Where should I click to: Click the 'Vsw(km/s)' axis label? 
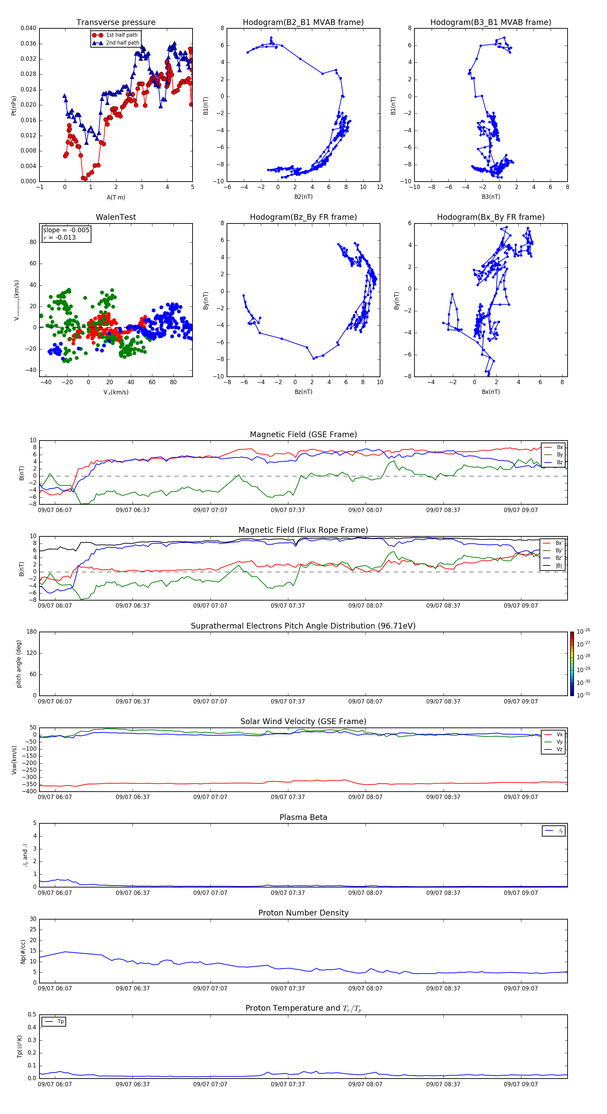click(x=14, y=760)
